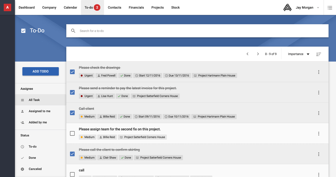336x177 pixels.
Task: Open options menu for 'assign team' to-do
Action: (319, 133)
